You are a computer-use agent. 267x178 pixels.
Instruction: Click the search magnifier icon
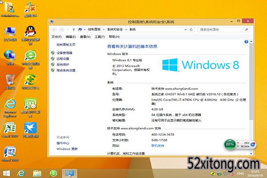(x=247, y=30)
